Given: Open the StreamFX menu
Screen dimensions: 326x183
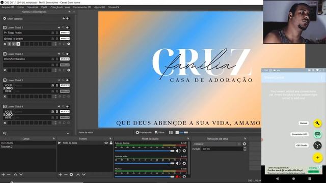Looking at the screenshot, I should coord(114,7).
